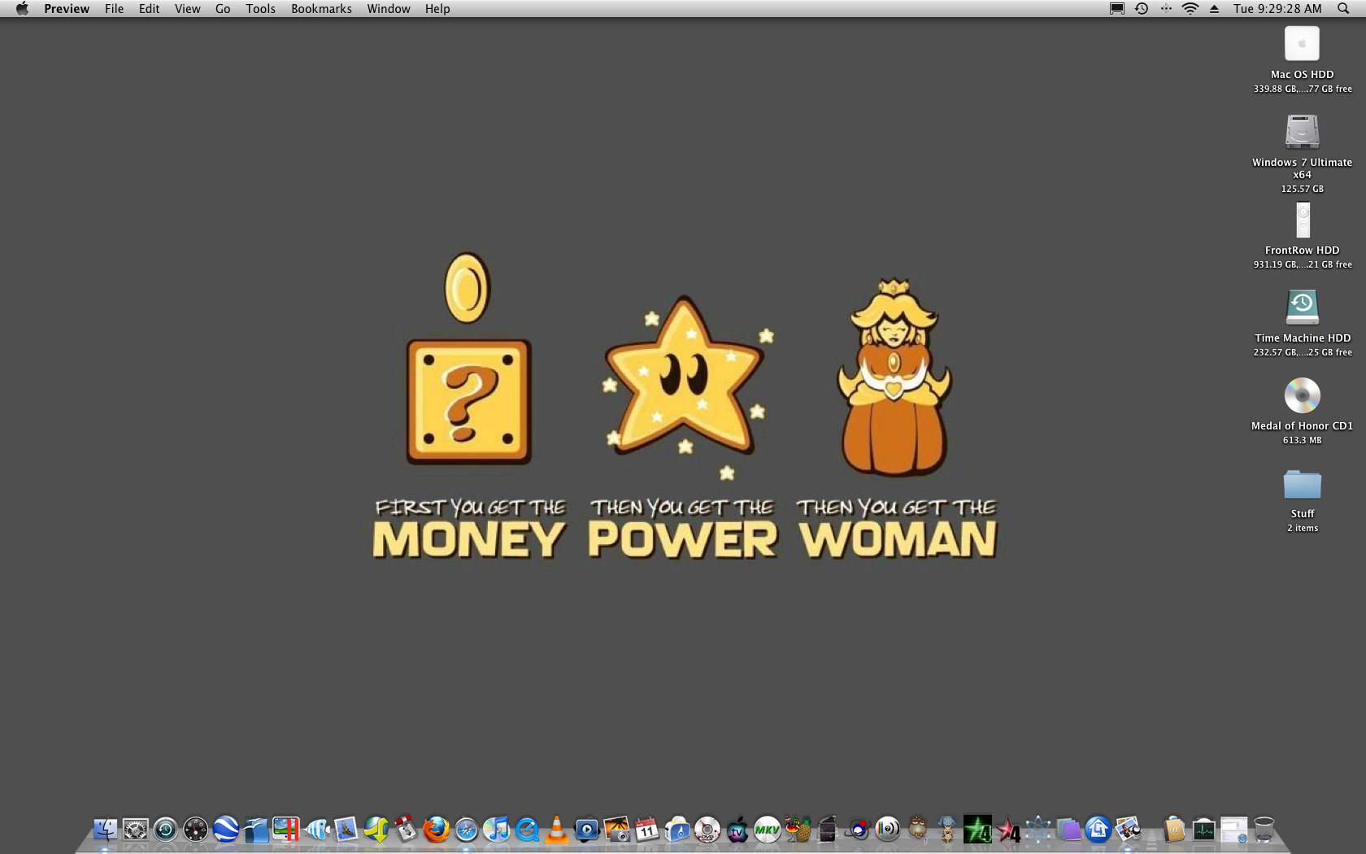Open the dark film clip icon in Dock
1366x854 pixels.
click(x=827, y=830)
